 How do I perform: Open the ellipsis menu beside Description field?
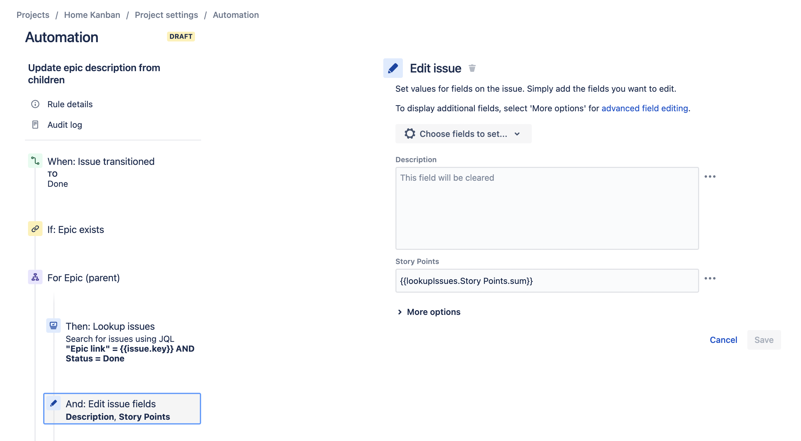tap(711, 176)
